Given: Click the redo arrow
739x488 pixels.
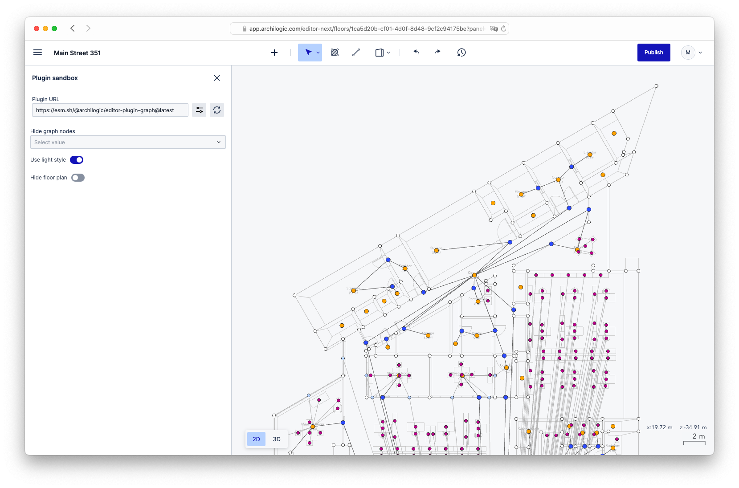Looking at the screenshot, I should click(437, 53).
